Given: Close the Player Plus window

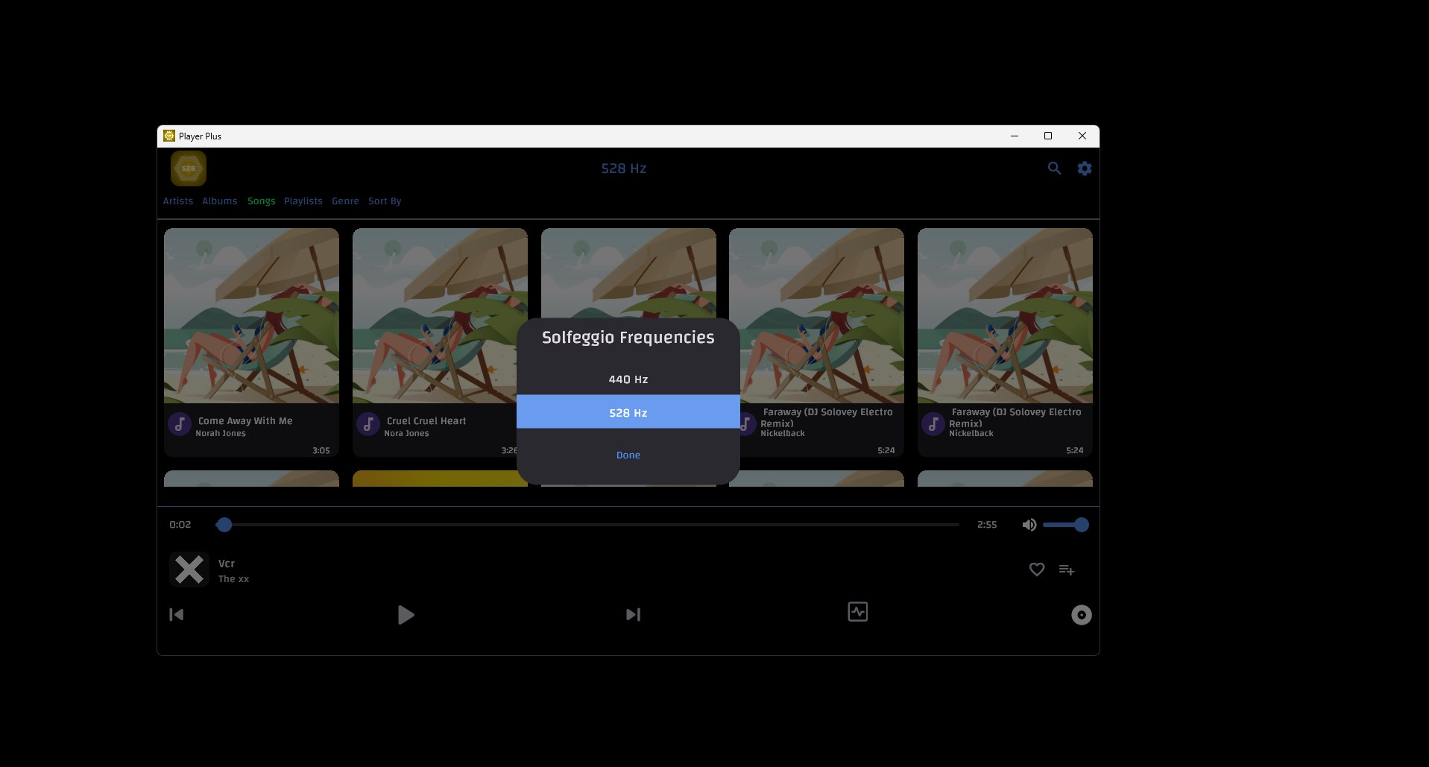Looking at the screenshot, I should [x=1082, y=136].
